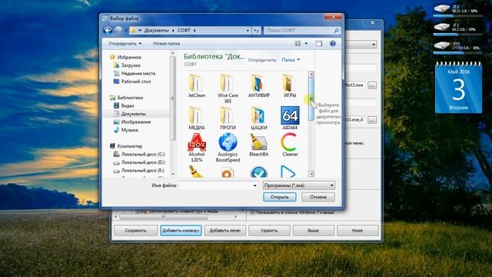Select the ИГРЫ folder
Image resolution: width=492 pixels, height=277 pixels.
coord(290,85)
